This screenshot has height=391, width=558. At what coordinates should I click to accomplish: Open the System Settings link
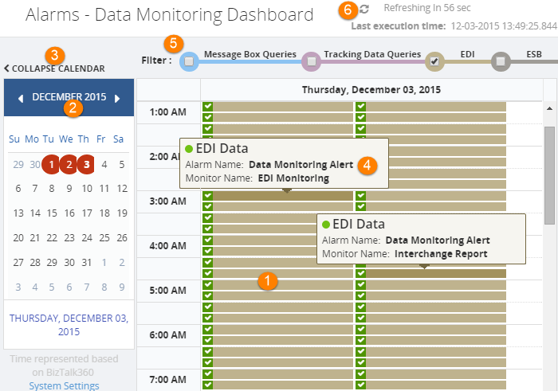pyautogui.click(x=64, y=385)
